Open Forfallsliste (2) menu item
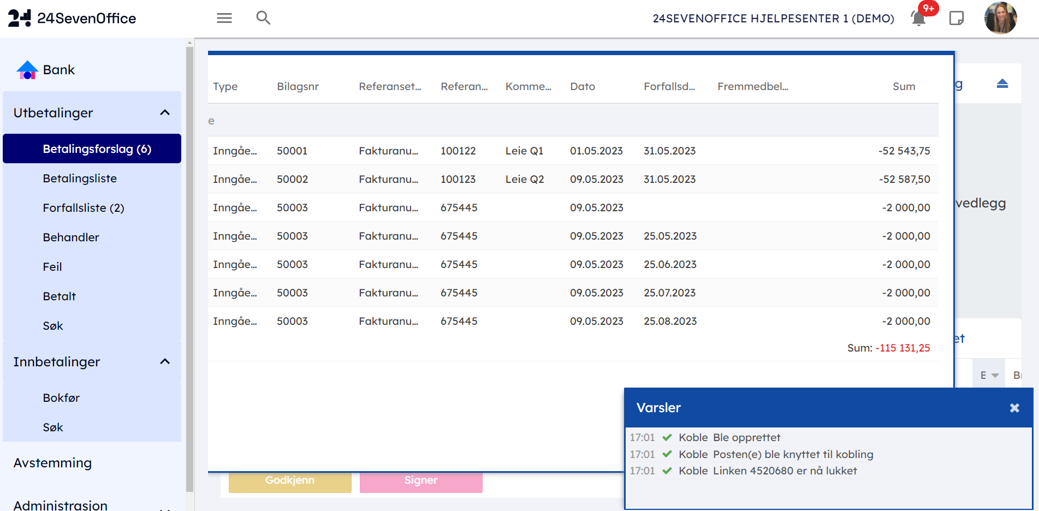Viewport: 1039px width, 511px height. (x=84, y=208)
